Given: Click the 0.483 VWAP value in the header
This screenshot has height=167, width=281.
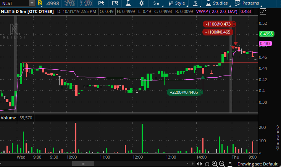Looking at the screenshot, I should pyautogui.click(x=245, y=12).
